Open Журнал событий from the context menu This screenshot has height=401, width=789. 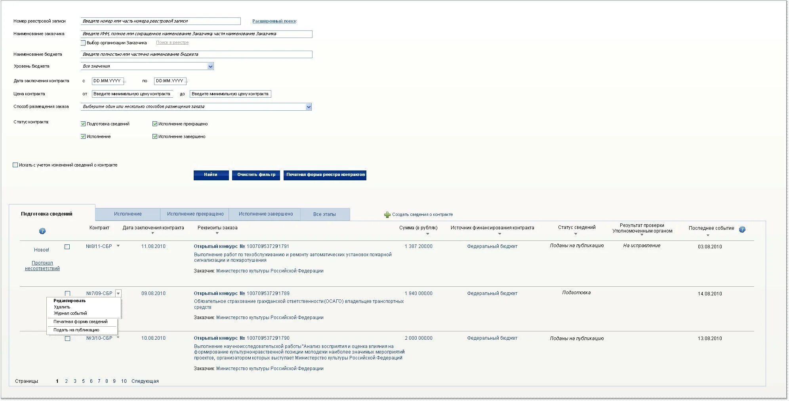70,313
